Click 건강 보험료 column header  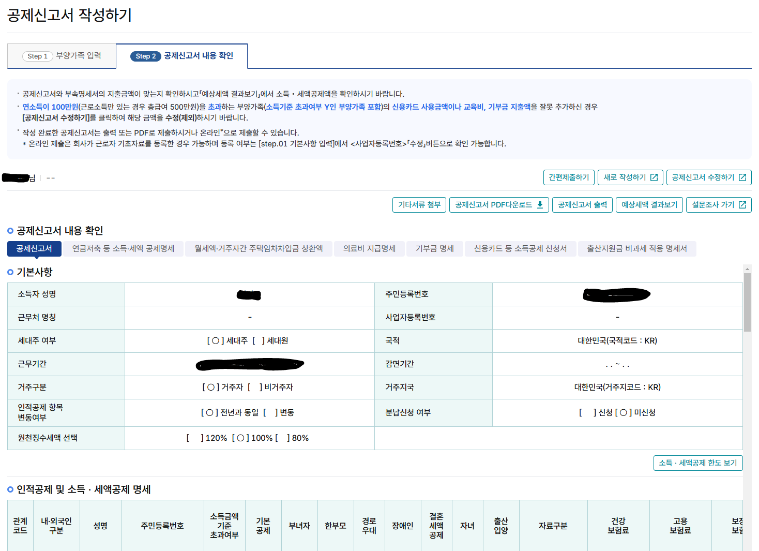(x=618, y=526)
